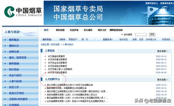Screen dimensions: 174x106
Task: Open 政务信息 navigation item
Action: (60, 30)
